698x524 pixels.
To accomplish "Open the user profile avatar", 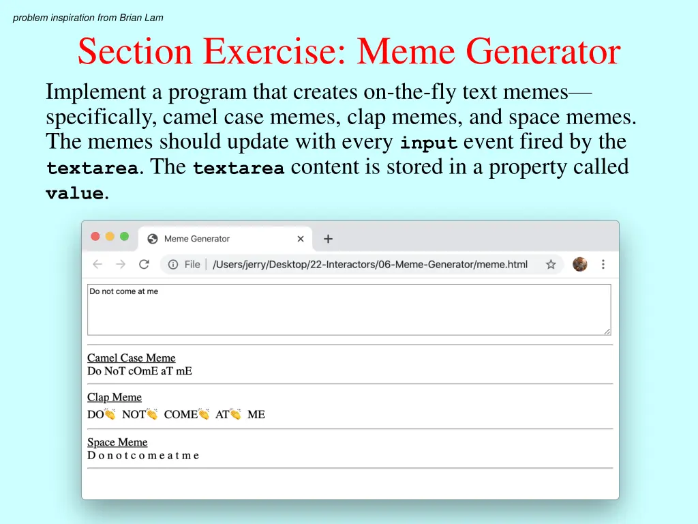I will (580, 264).
